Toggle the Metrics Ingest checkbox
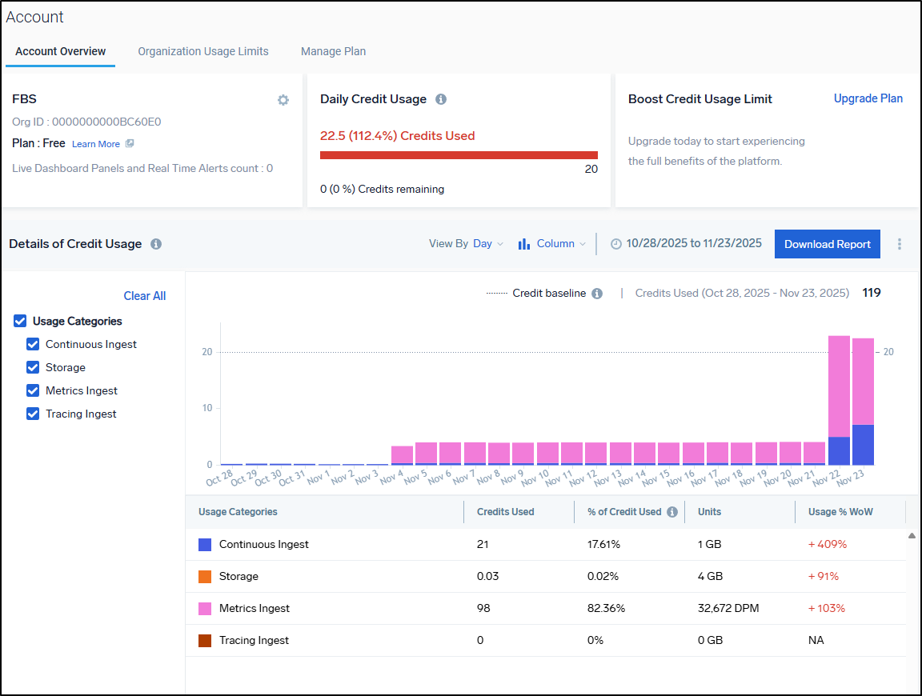The width and height of the screenshot is (922, 696). 33,390
